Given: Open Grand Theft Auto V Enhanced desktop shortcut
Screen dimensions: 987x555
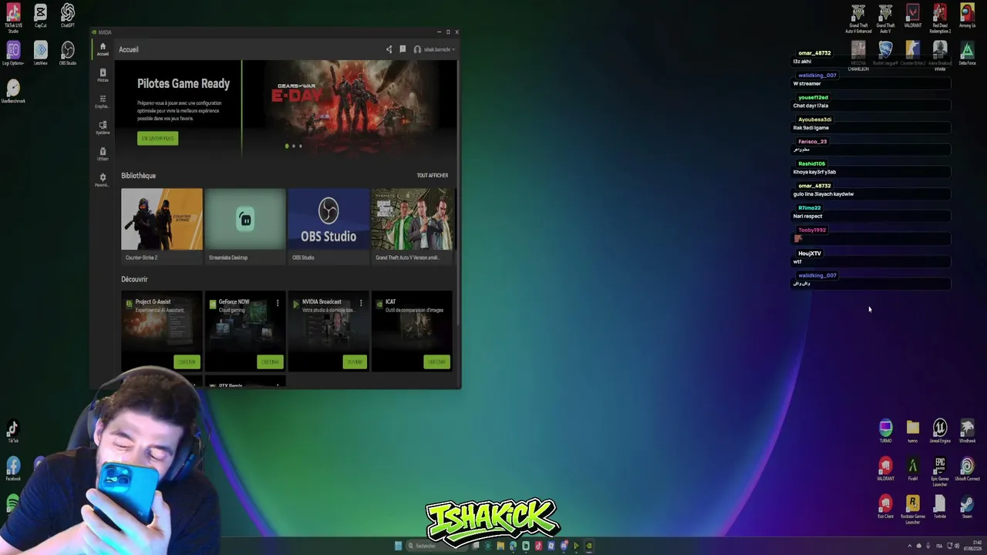Looking at the screenshot, I should [858, 19].
